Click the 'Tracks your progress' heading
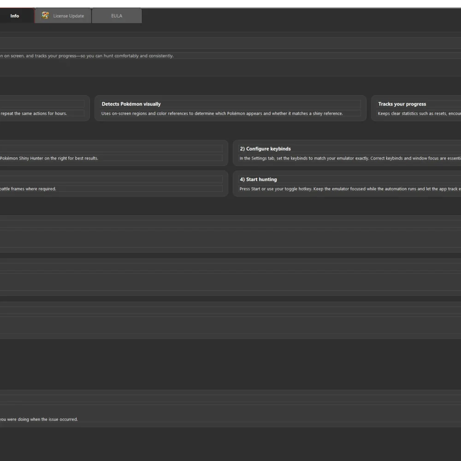This screenshot has width=461, height=461. click(402, 104)
